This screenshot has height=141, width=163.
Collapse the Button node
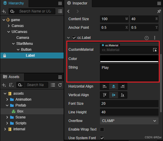coord(18,50)
